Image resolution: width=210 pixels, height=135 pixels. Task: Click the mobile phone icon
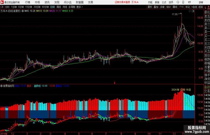(183, 2)
